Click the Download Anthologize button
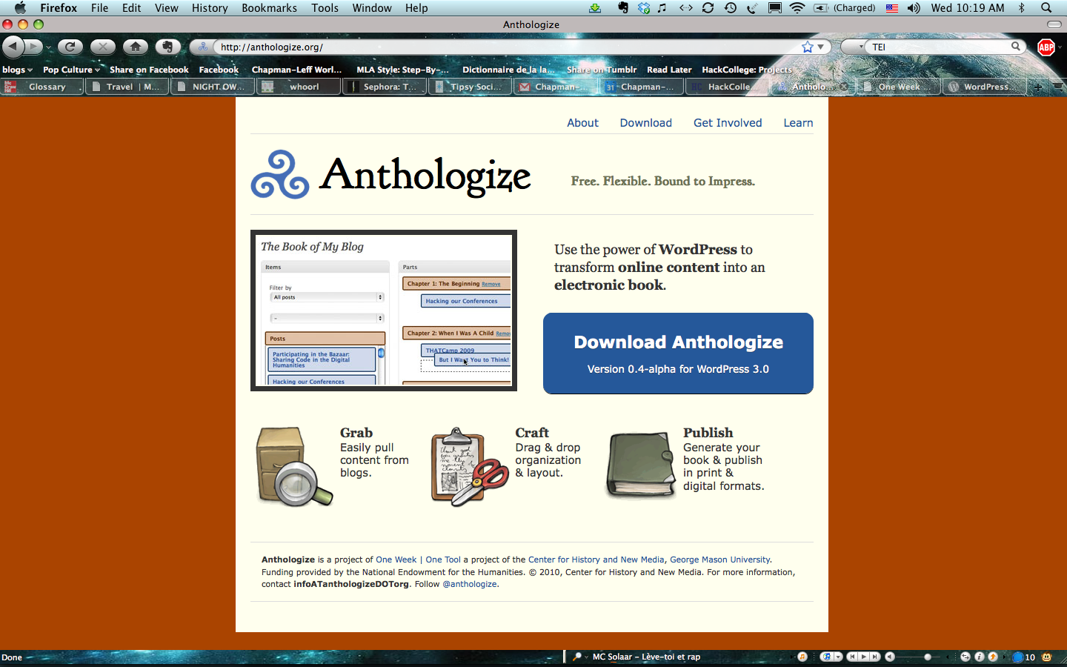Screen dimensions: 1067x667 [x=678, y=354]
